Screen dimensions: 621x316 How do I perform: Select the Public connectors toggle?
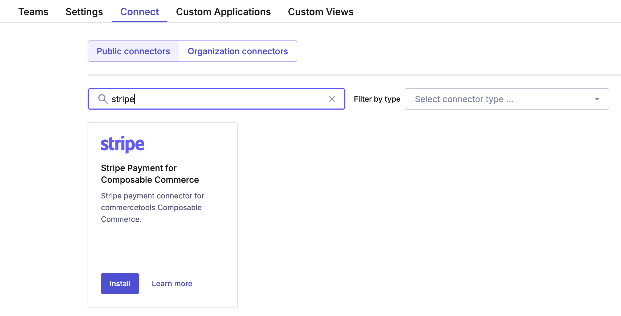133,51
